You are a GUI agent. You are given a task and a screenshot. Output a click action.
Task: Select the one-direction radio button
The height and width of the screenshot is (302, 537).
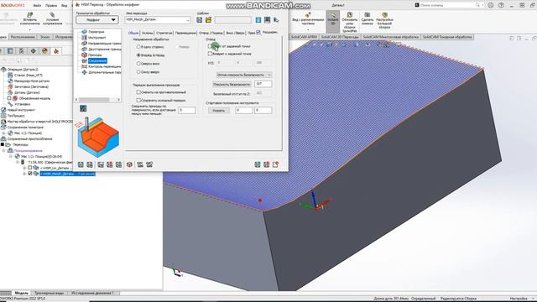pos(138,47)
